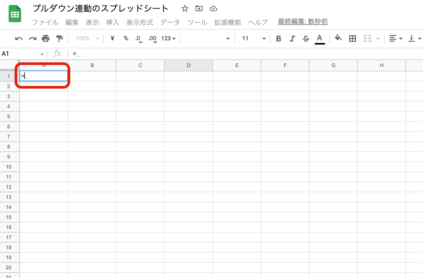Open the borders menu

pyautogui.click(x=352, y=39)
